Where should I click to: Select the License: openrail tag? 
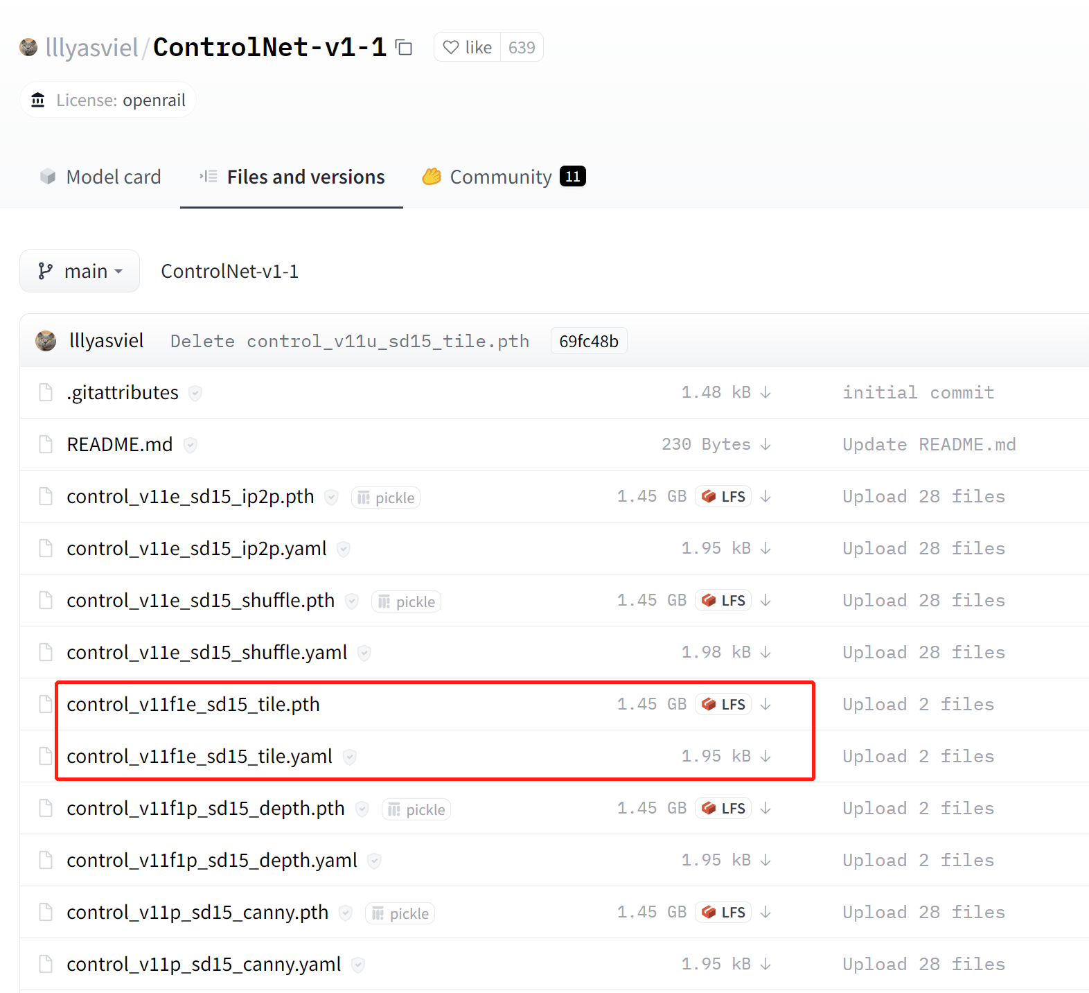click(108, 100)
